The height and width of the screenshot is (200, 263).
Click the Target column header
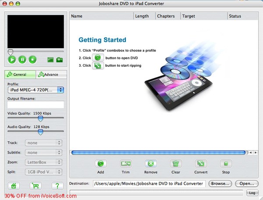(204, 16)
